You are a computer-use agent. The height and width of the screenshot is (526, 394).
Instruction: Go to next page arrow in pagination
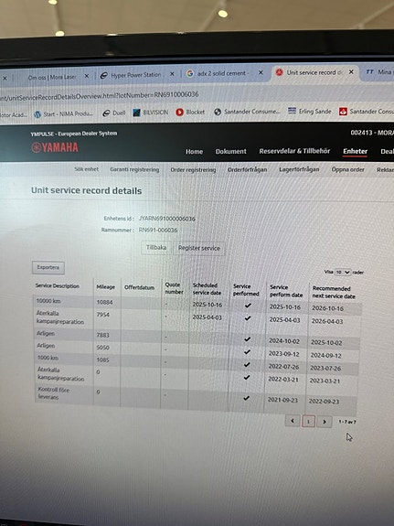click(x=325, y=422)
